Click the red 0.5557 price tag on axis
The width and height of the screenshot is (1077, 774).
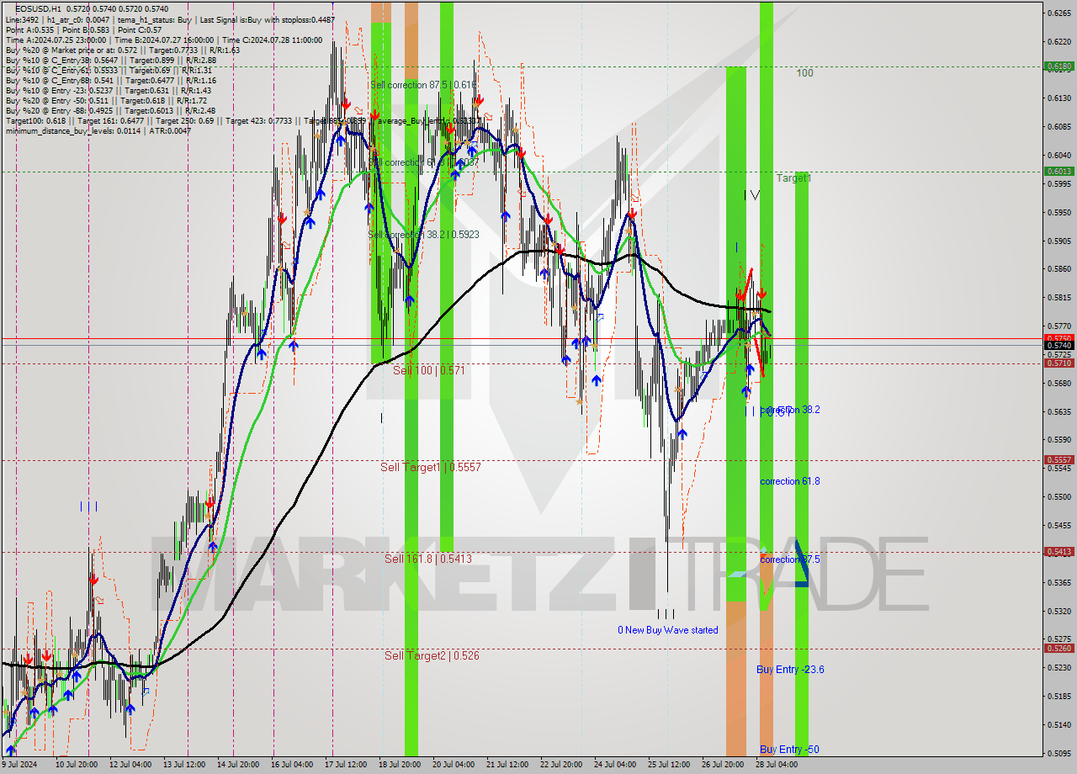click(1058, 459)
